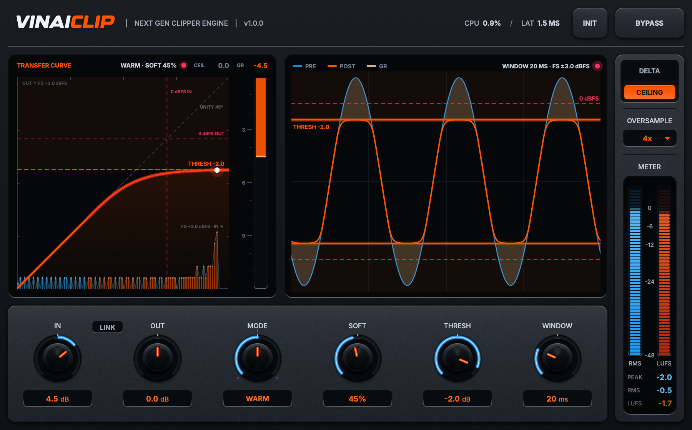Click the PRE legend in waveform display
Screen dimensions: 692x430
[304, 66]
